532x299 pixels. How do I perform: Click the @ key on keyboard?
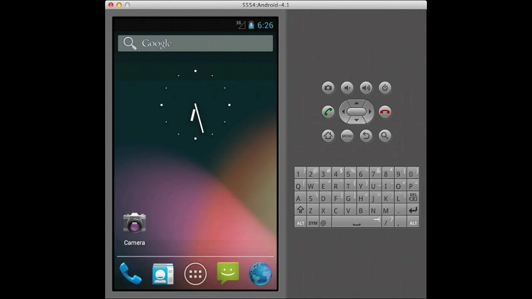tap(325, 222)
